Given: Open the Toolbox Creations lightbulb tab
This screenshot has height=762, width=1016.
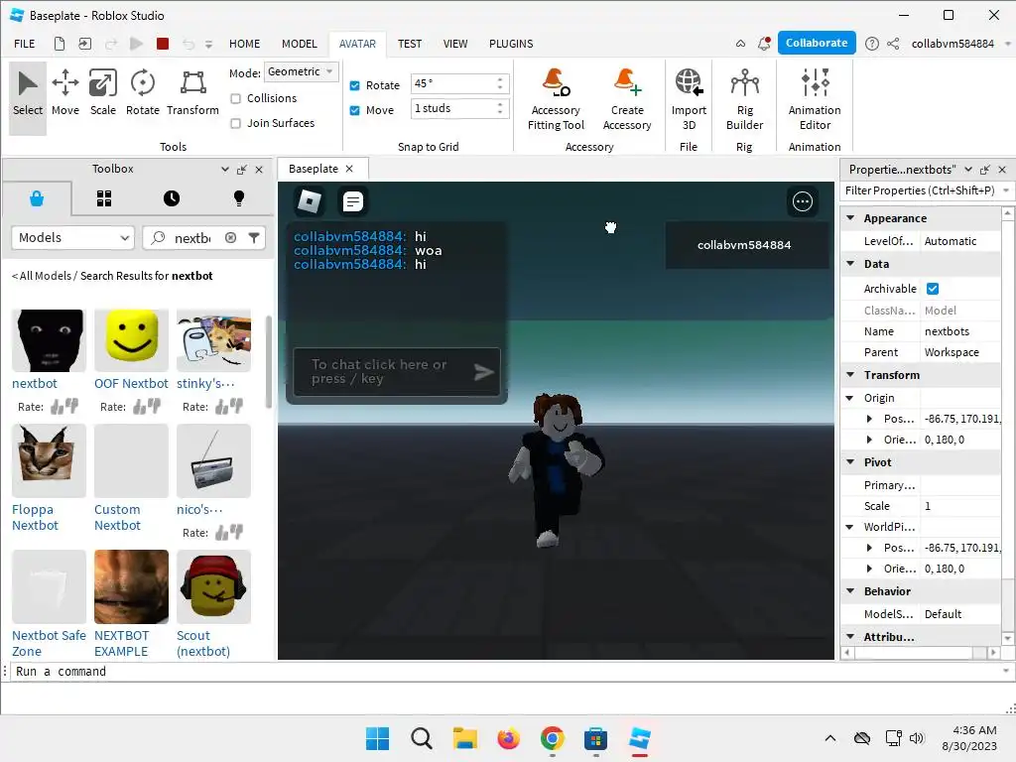Looking at the screenshot, I should [x=238, y=198].
